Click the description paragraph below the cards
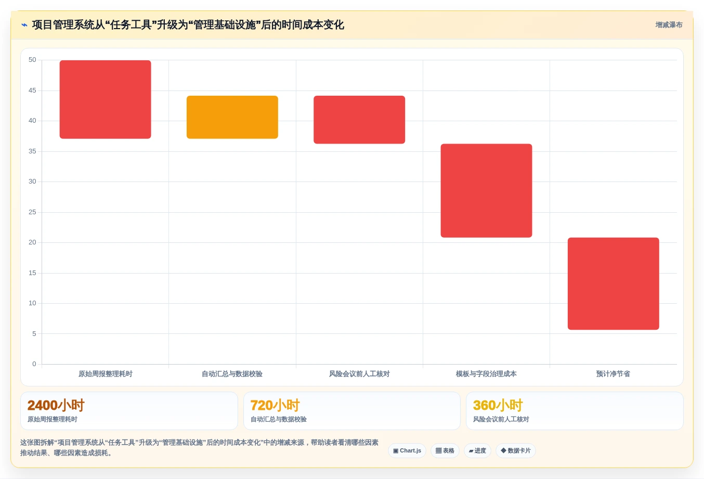Viewport: 704px width, 479px height. 200,448
